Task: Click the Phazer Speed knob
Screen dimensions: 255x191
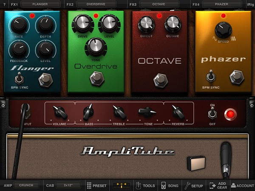Action: [223, 30]
